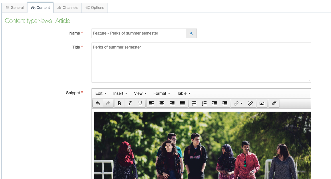This screenshot has width=331, height=179.
Task: Open the Table menu in the editor
Action: (183, 93)
